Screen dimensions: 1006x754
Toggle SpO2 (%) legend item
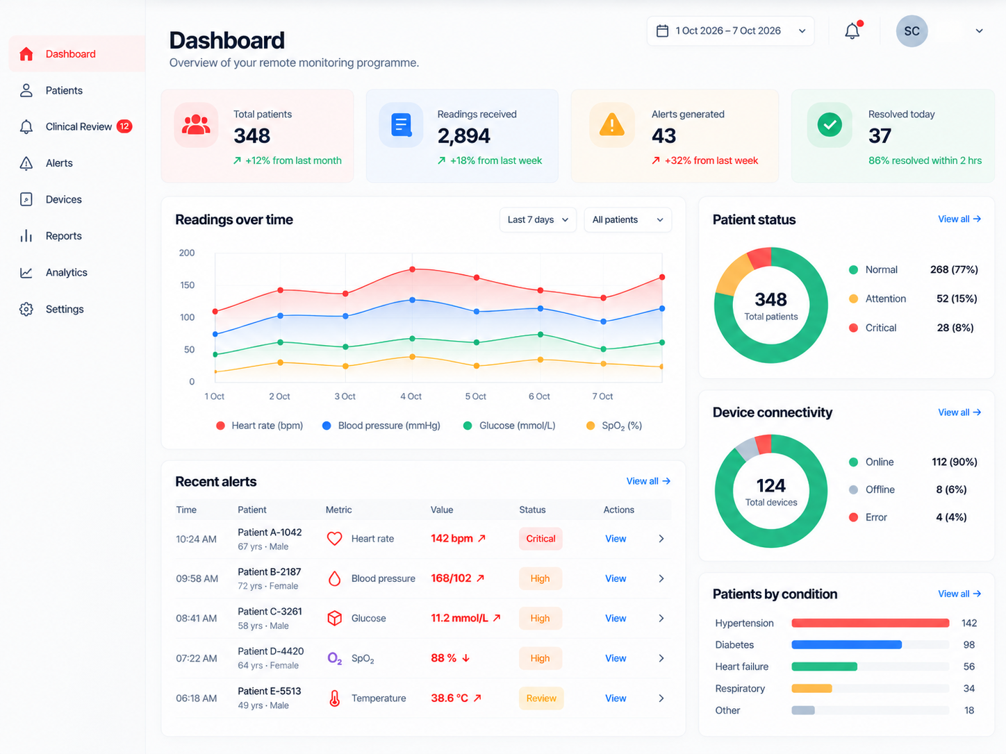pyautogui.click(x=614, y=426)
